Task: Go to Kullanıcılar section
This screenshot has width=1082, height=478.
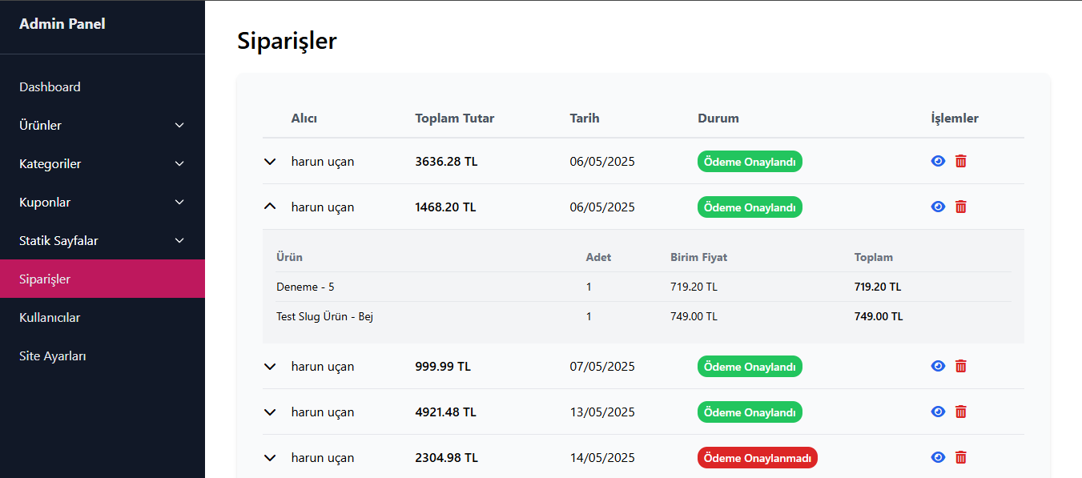Action: coord(50,317)
